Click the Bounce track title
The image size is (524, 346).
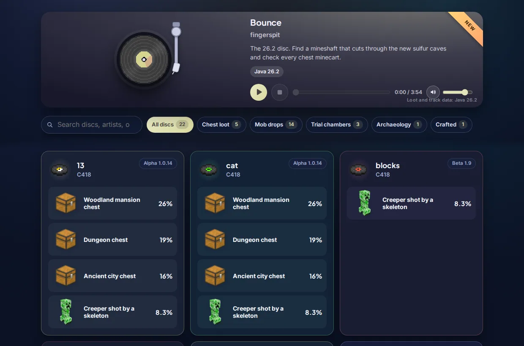pyautogui.click(x=266, y=23)
